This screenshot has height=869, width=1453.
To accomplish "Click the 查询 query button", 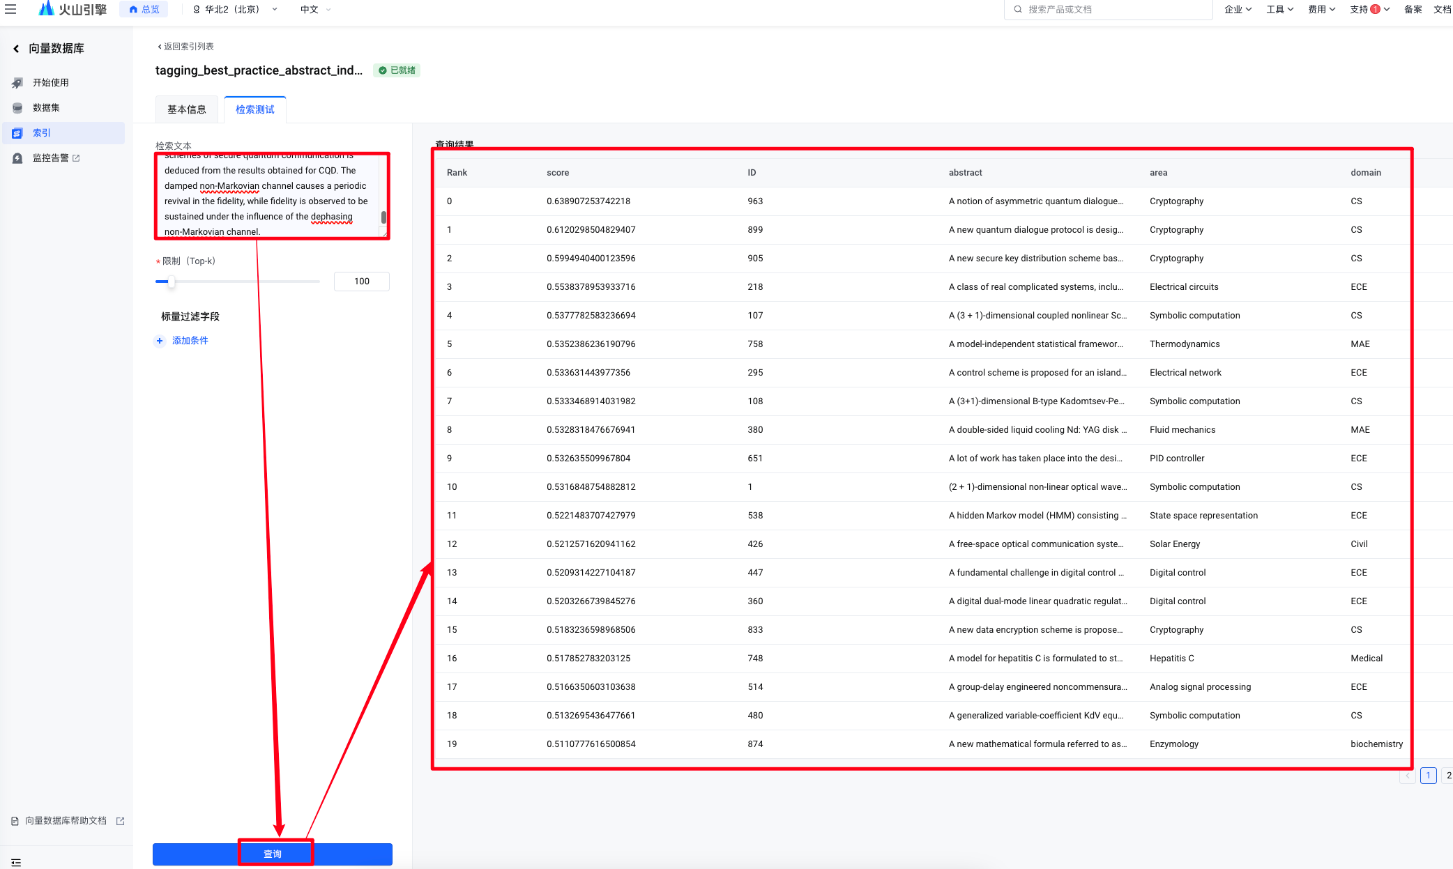I will point(273,854).
